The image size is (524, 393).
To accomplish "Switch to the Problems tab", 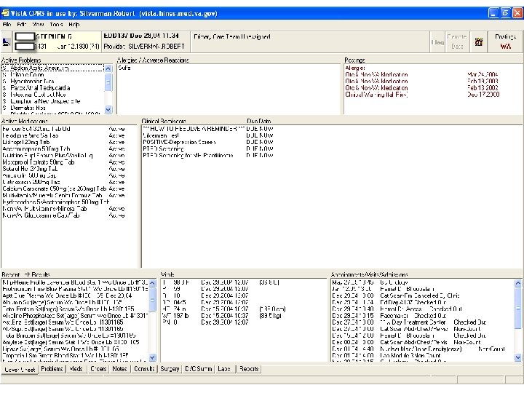I will coord(52,369).
